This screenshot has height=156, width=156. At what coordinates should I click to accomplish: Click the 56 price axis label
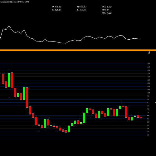coord(148,122)
